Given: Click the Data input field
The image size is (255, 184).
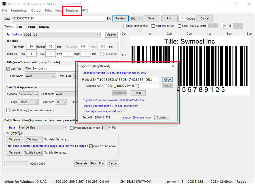Looking at the screenshot, I should point(59,18).
